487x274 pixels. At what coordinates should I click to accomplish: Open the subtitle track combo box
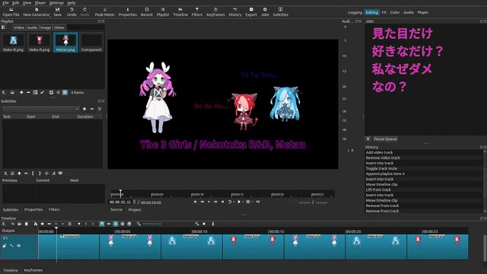(x=40, y=109)
